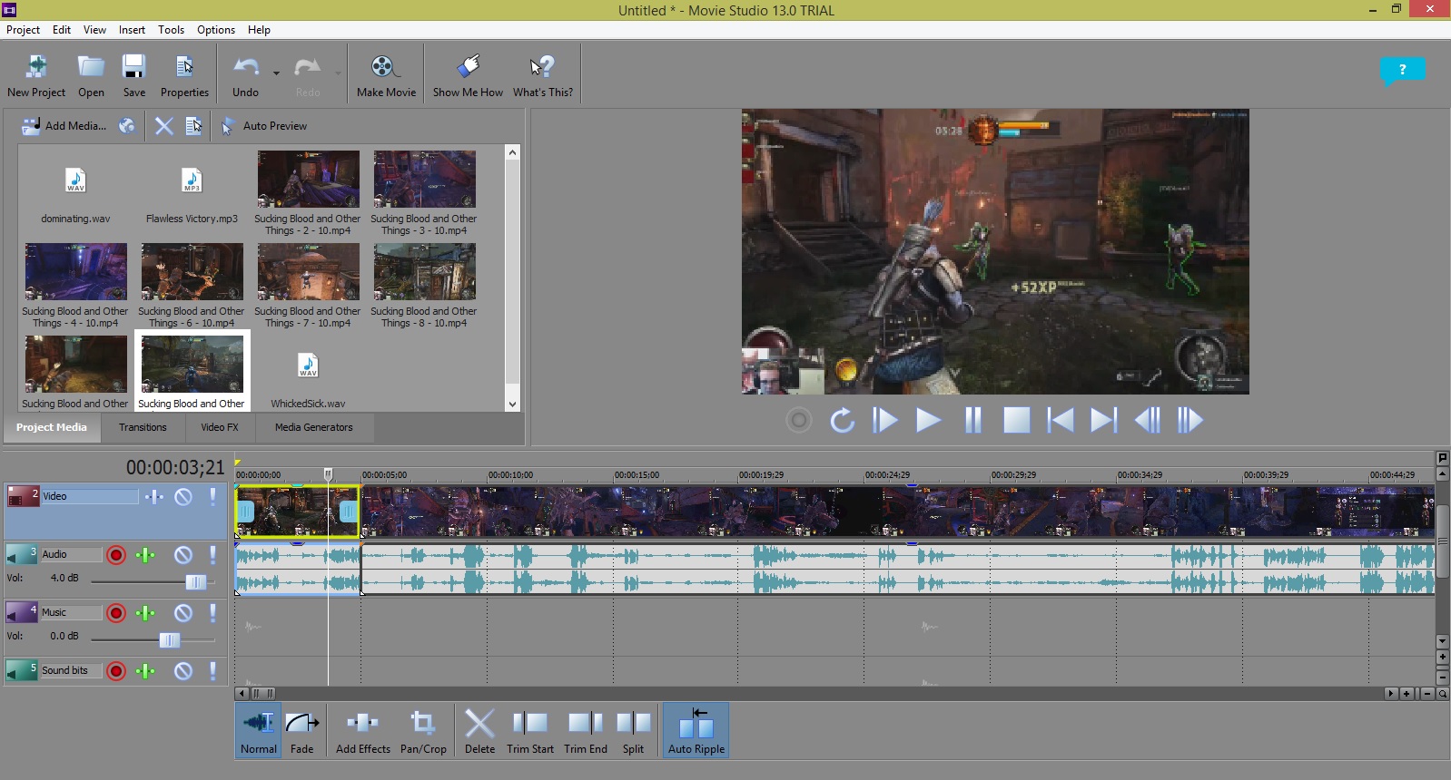This screenshot has height=780, width=1451.
Task: Open Media Properties icon in the media toolbar
Action: [193, 126]
